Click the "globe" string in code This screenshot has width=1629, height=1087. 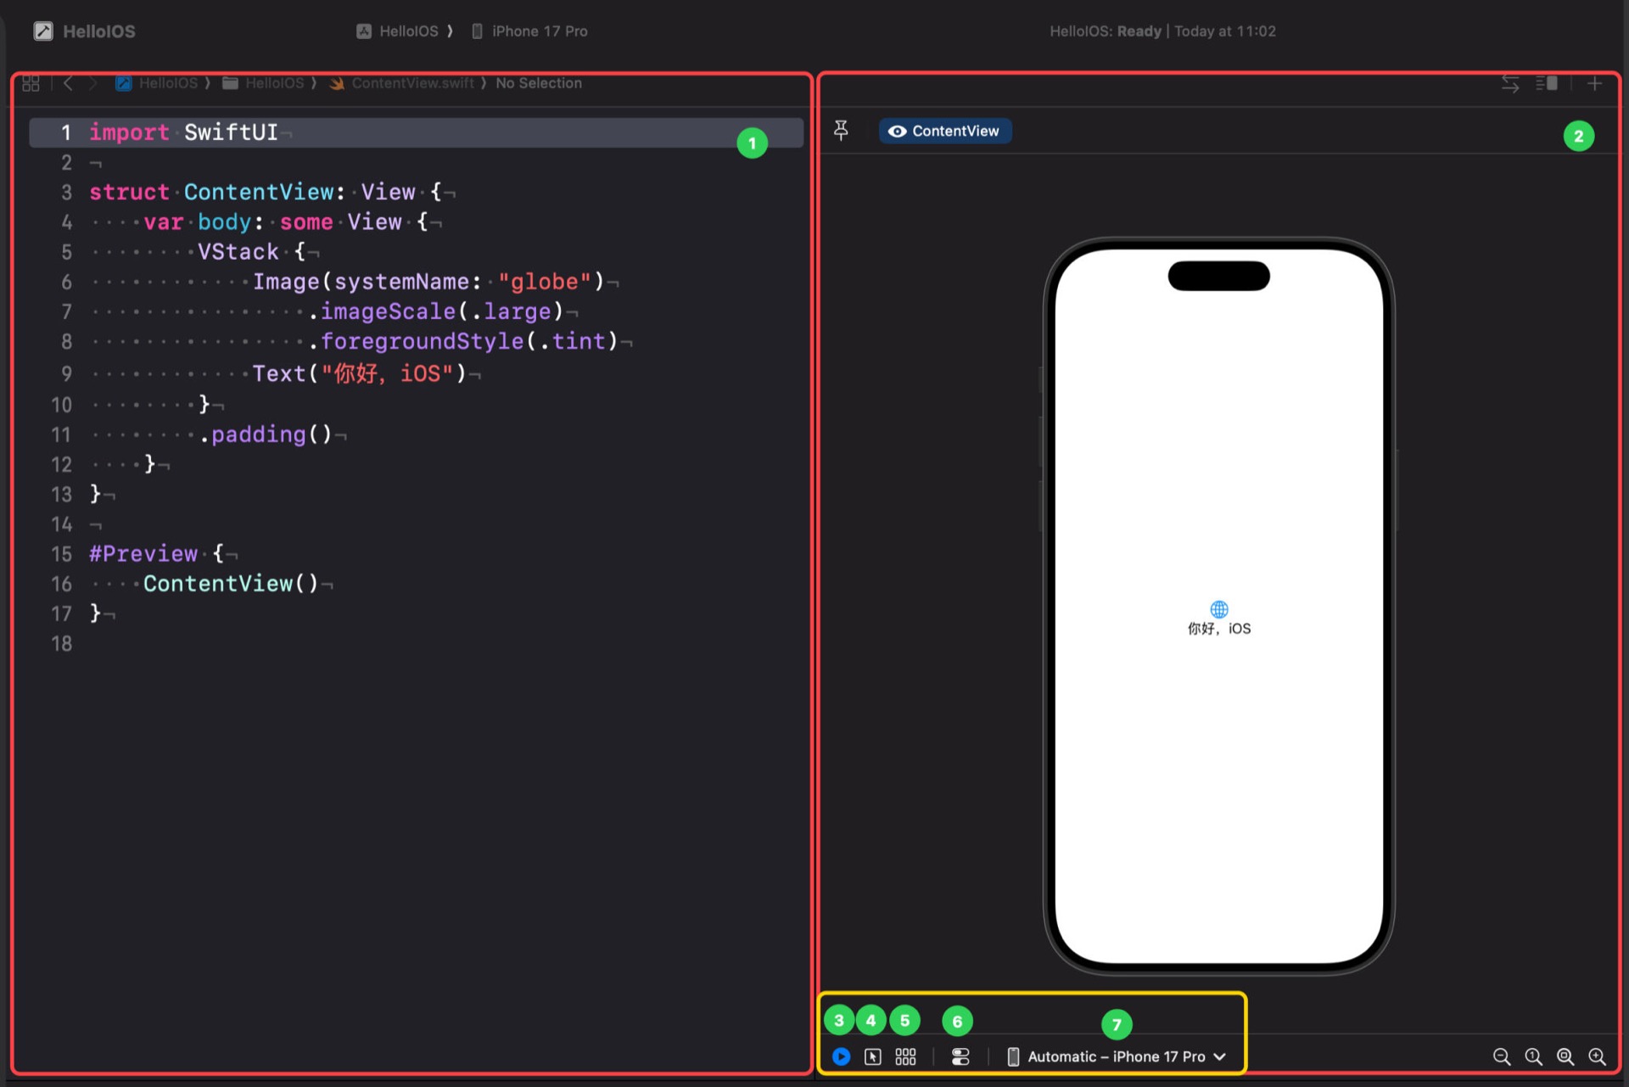click(x=544, y=282)
